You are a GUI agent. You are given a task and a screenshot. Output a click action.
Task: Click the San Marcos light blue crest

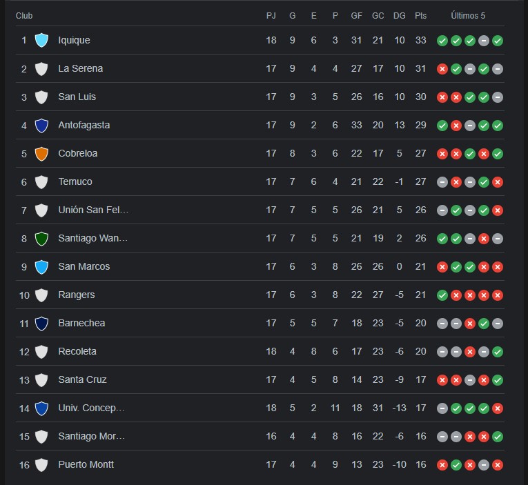41,266
